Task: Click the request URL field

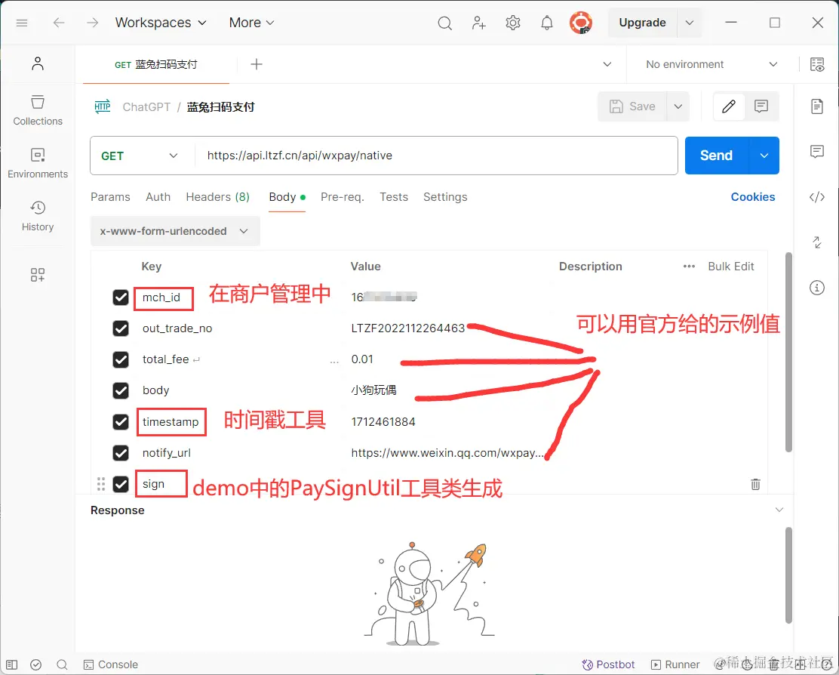Action: tap(437, 156)
